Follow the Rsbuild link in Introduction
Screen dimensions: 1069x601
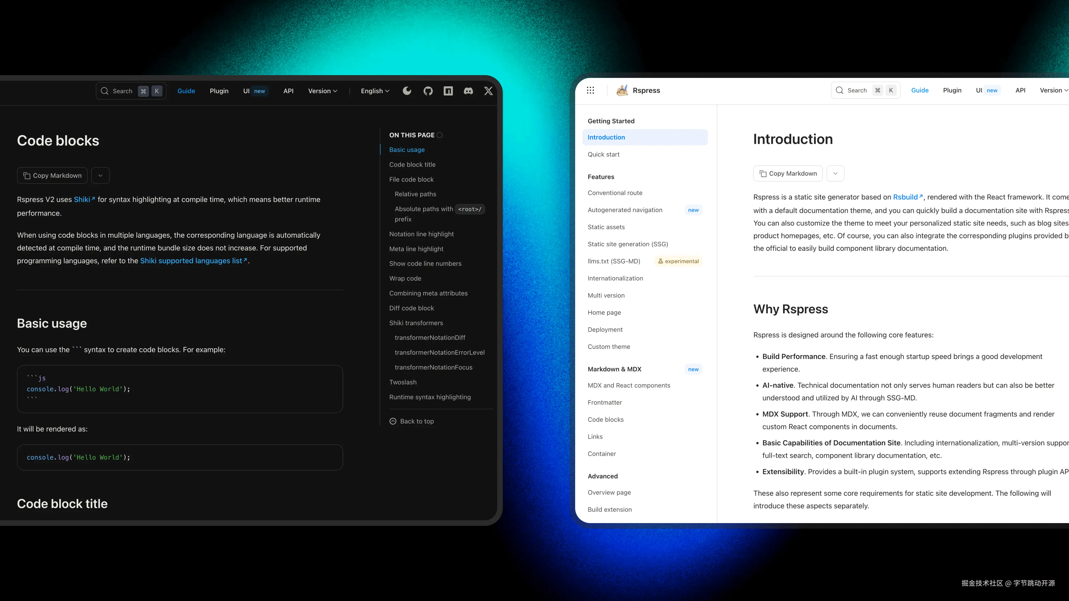coord(908,197)
